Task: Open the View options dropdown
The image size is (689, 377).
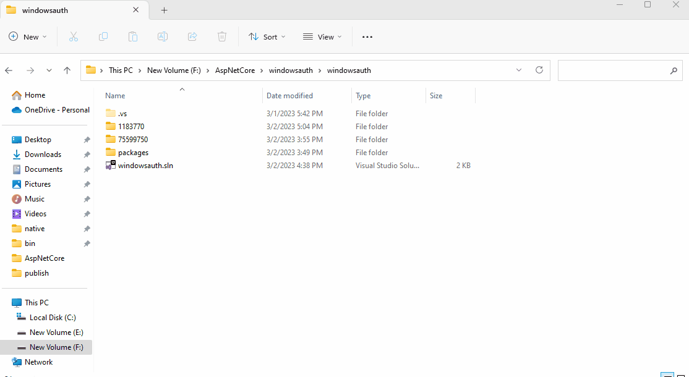Action: click(x=322, y=36)
